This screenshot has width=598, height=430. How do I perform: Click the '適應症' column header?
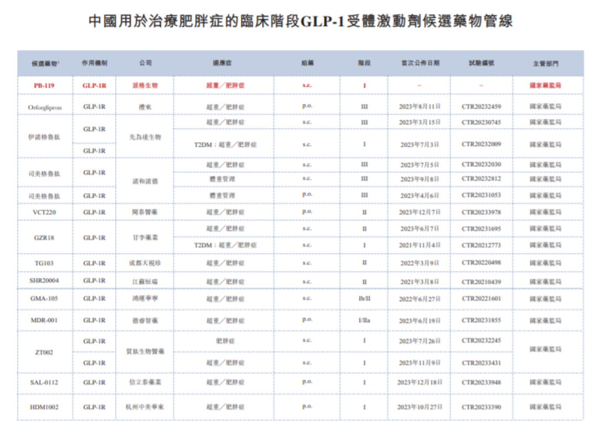pyautogui.click(x=223, y=63)
